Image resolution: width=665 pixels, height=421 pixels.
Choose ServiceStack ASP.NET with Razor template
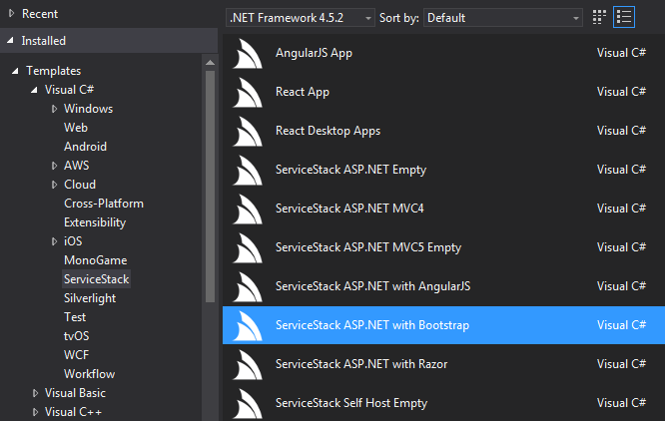443,364
